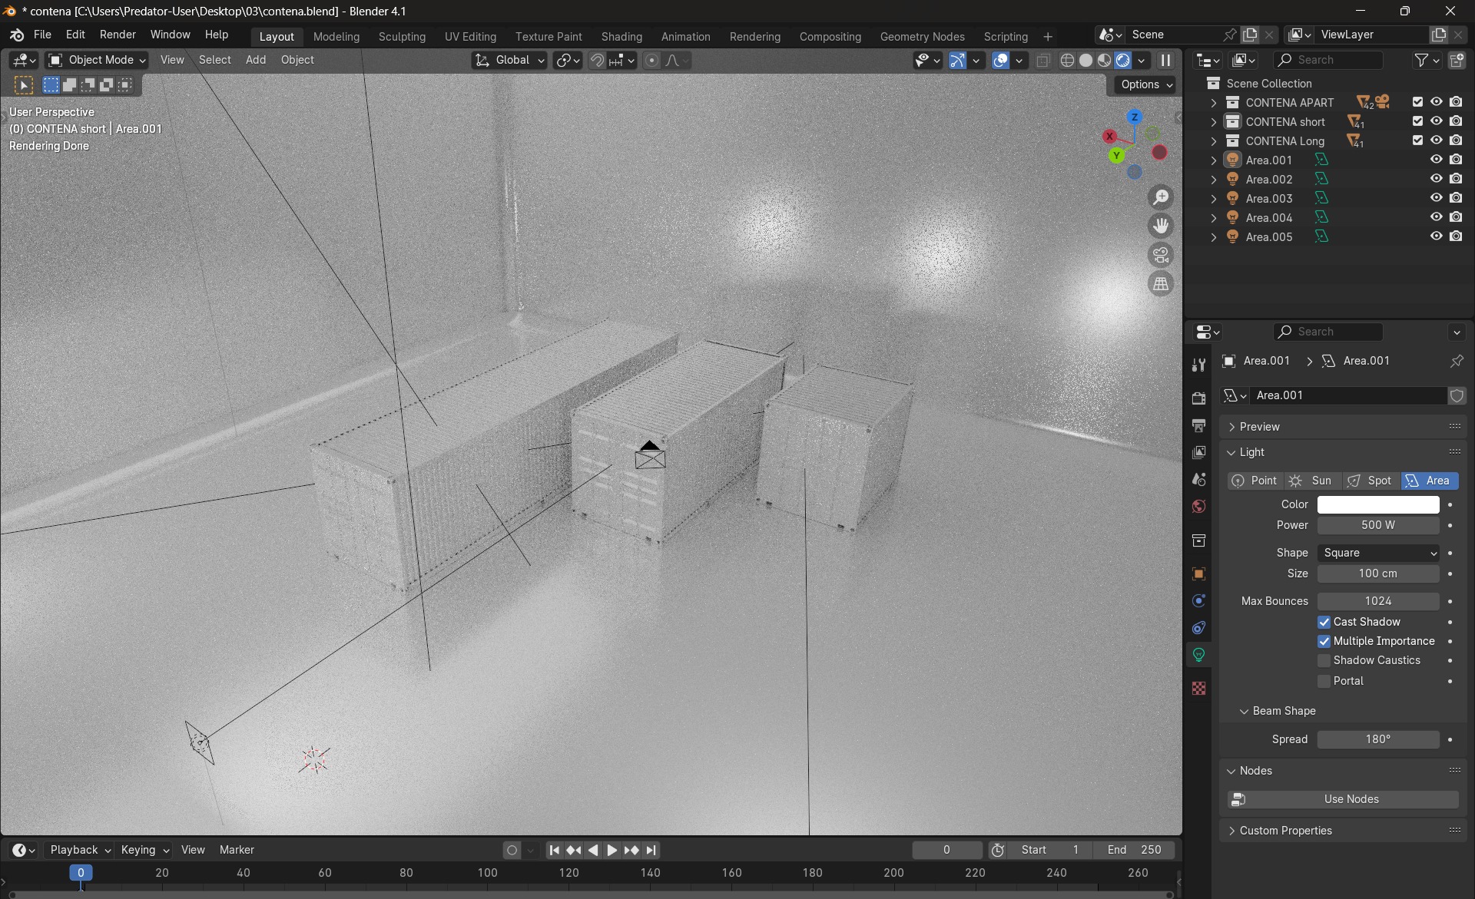
Task: Switch to the Shading workspace tab
Action: pos(621,37)
